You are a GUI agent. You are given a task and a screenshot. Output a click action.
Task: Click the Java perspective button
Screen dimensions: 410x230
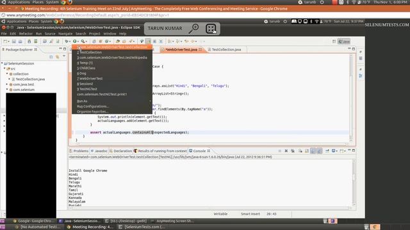[344, 42]
